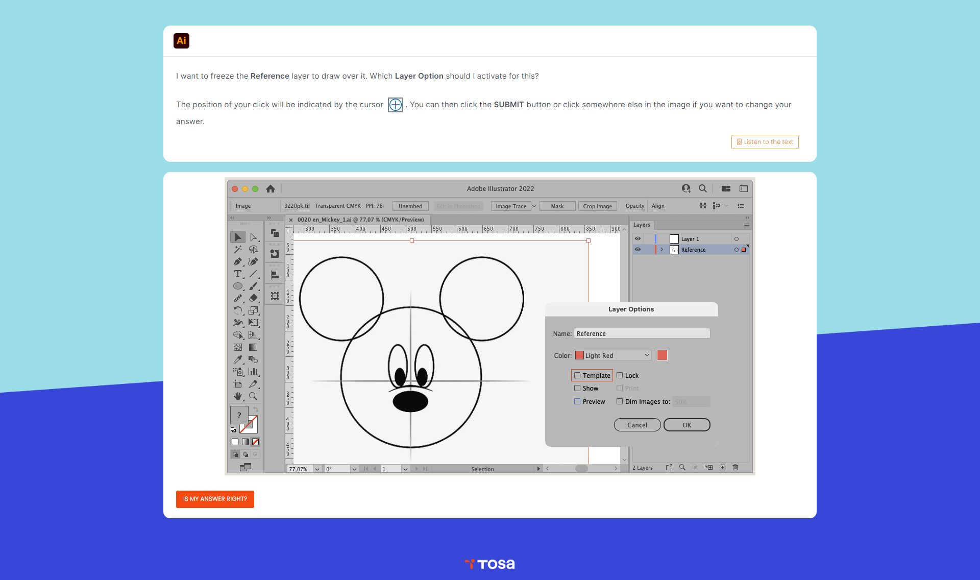Select the Rotate tool
This screenshot has width=980, height=580.
click(x=237, y=310)
